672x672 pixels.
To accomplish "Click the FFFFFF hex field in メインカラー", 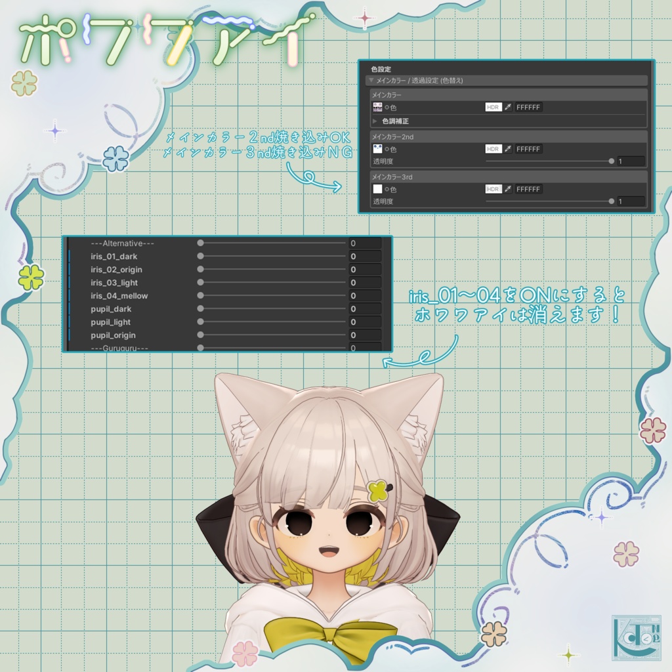I will pyautogui.click(x=528, y=107).
